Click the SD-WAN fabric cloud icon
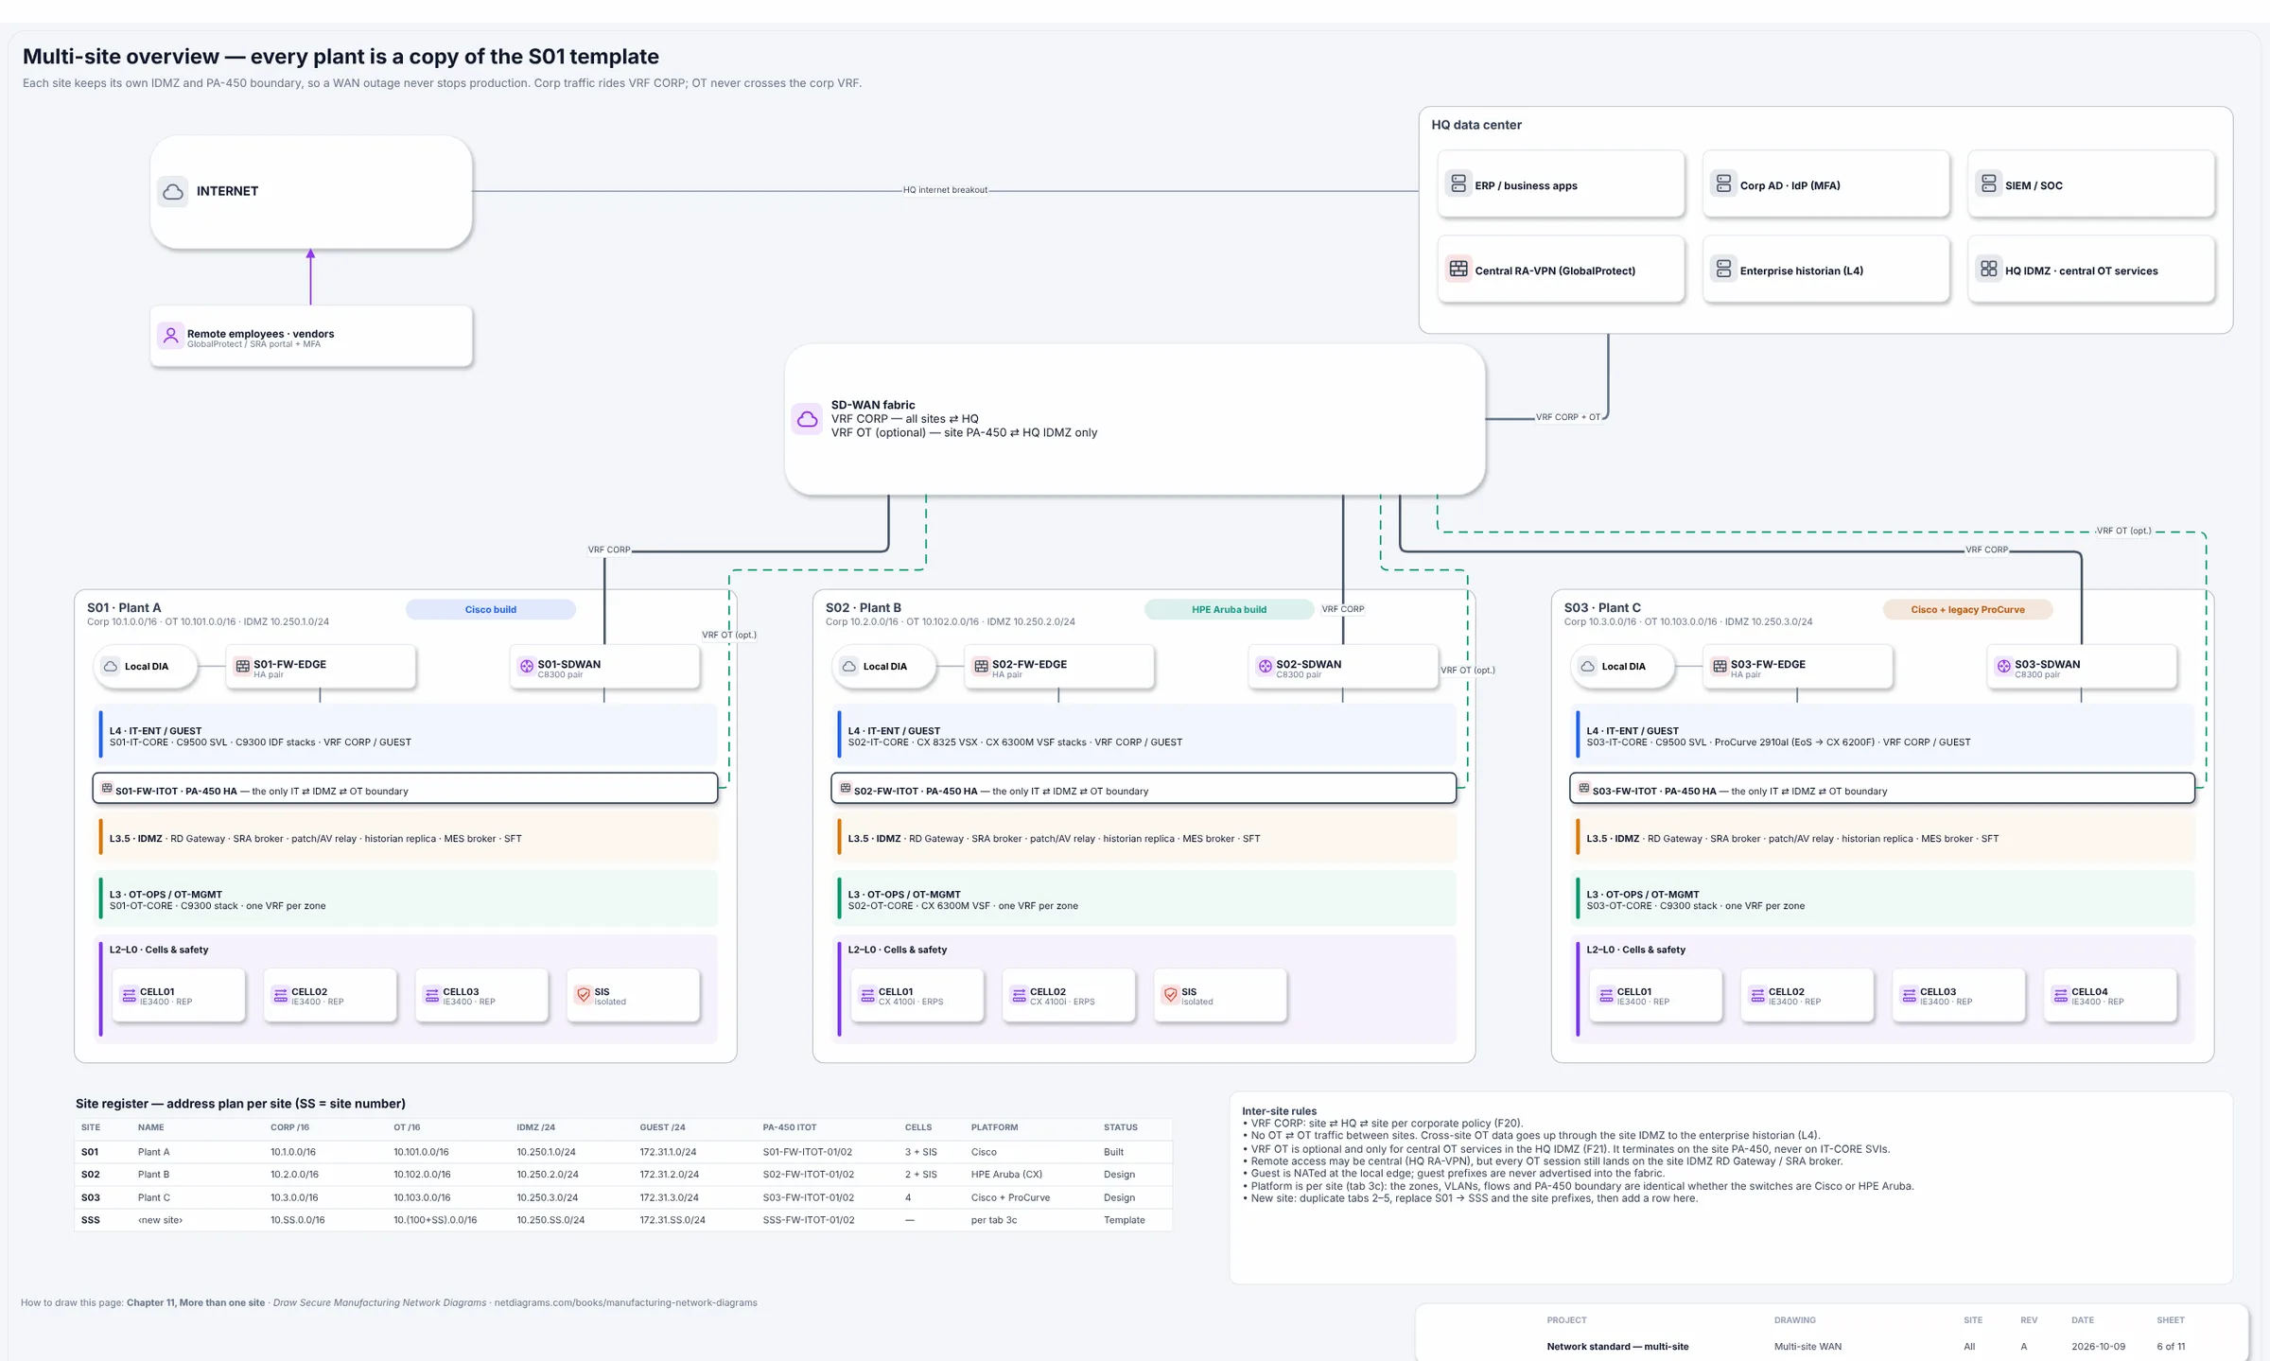The width and height of the screenshot is (2270, 1361). coord(807,418)
